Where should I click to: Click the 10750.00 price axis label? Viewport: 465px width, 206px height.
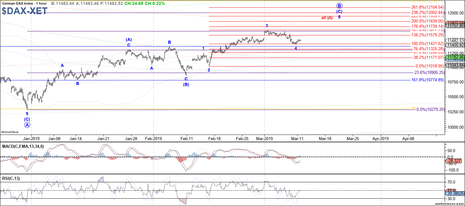click(456, 82)
